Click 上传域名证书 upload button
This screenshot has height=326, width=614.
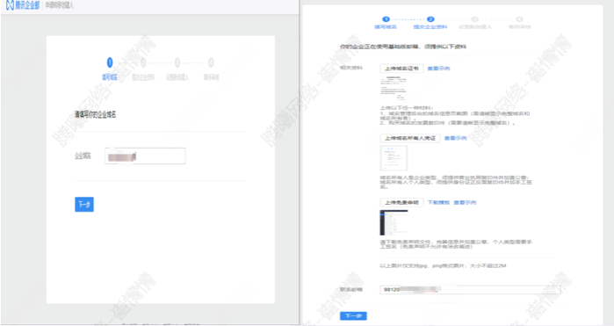coord(401,69)
